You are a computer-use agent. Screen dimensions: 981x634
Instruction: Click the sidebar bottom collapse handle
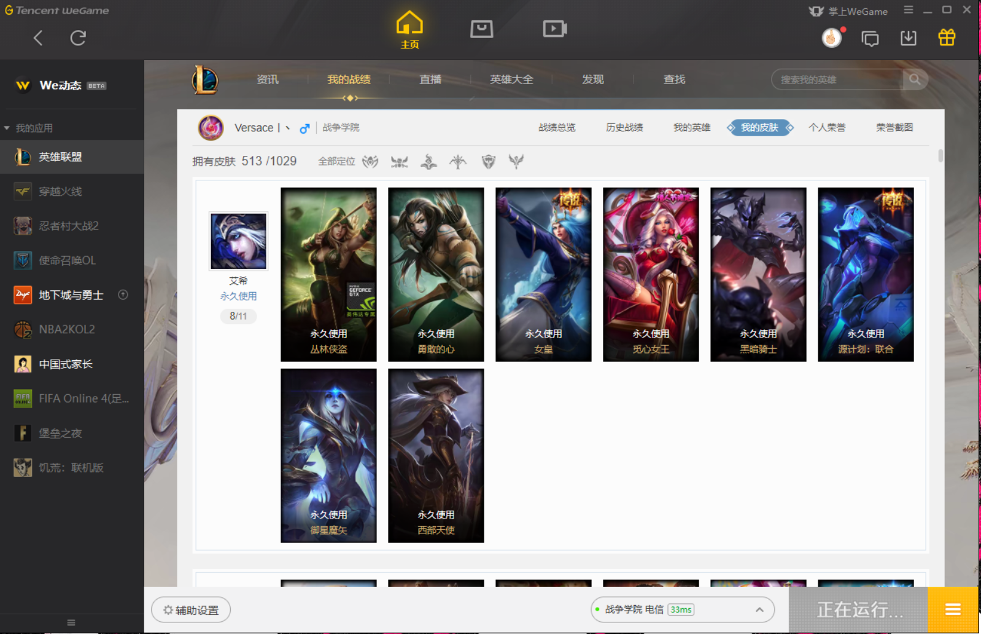[71, 622]
